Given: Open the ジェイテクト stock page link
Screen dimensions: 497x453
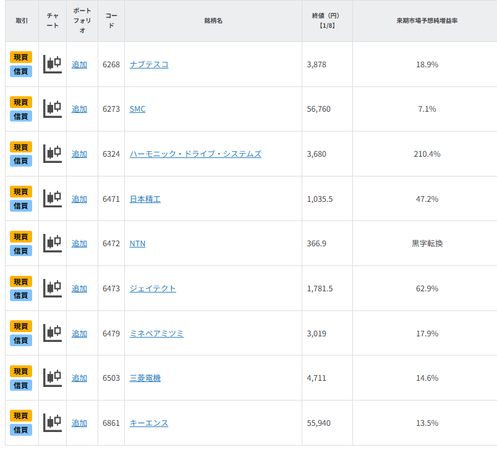Looking at the screenshot, I should 153,288.
